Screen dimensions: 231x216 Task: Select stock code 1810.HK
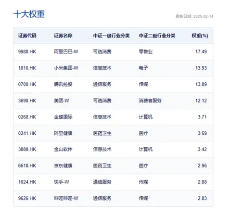[x=27, y=68]
